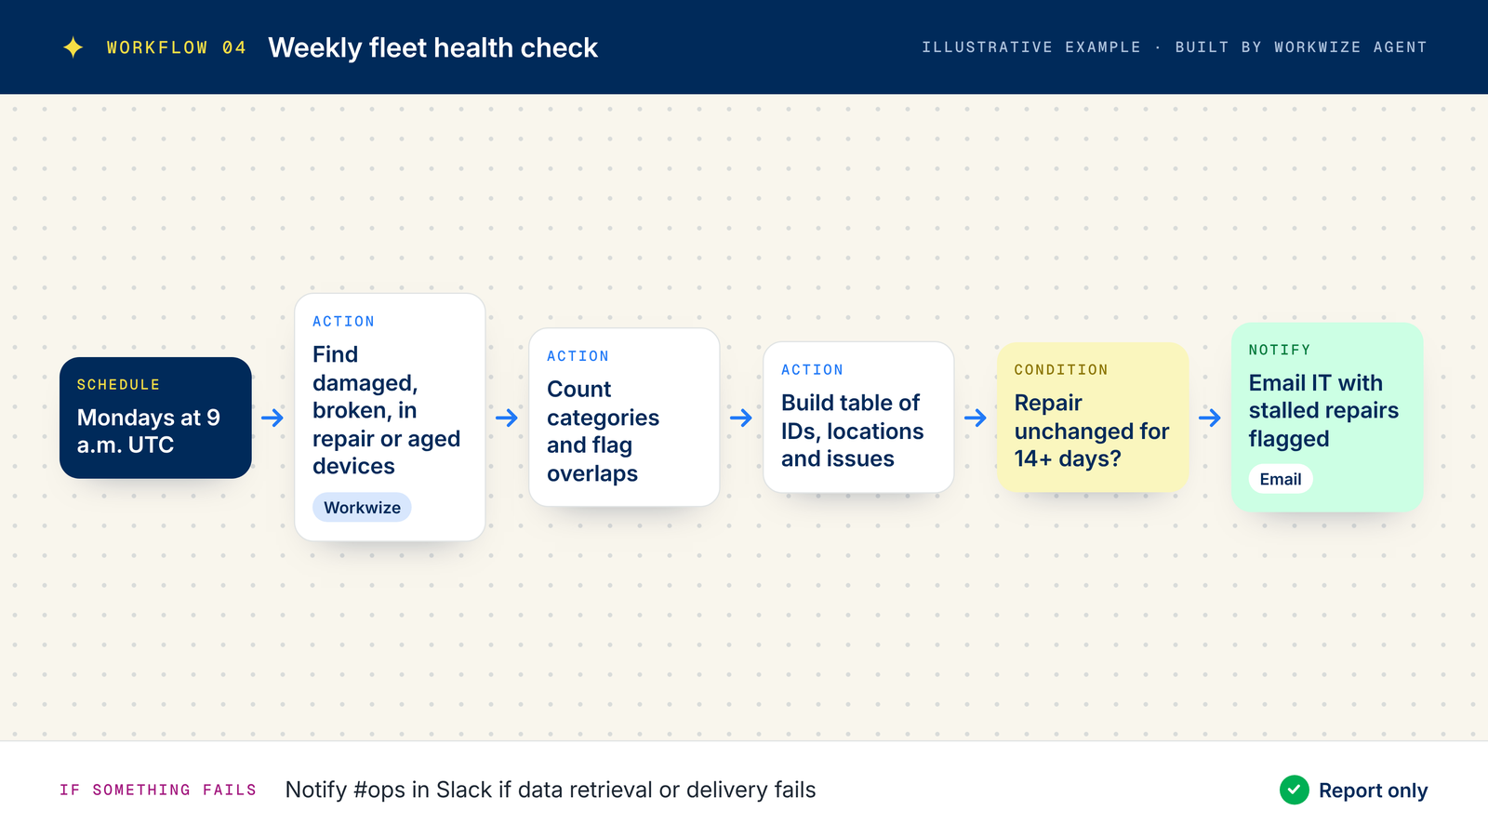Screen dimensions: 1488x837
Task: Click the Email tag in the Notify card
Action: [1281, 479]
